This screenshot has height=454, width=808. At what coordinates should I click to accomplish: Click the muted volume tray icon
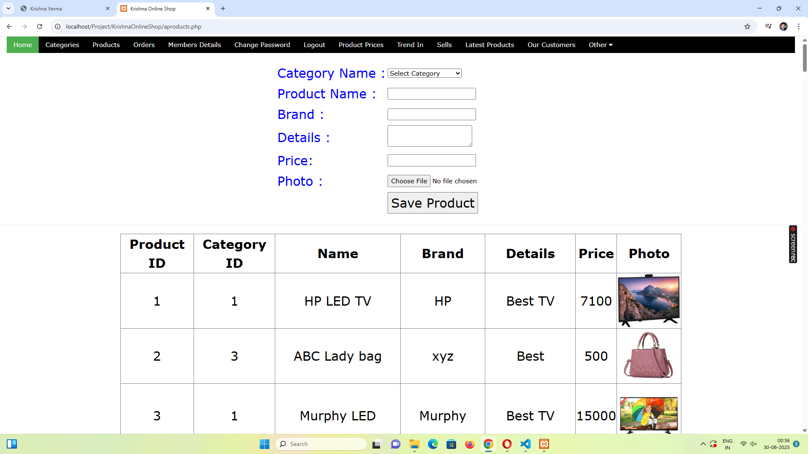tap(754, 444)
